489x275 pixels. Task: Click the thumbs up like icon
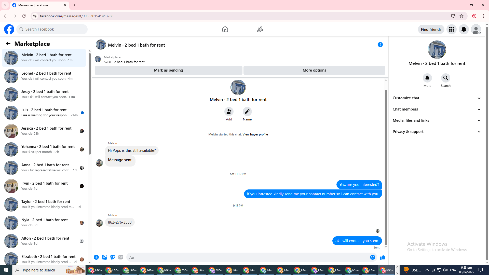383,257
